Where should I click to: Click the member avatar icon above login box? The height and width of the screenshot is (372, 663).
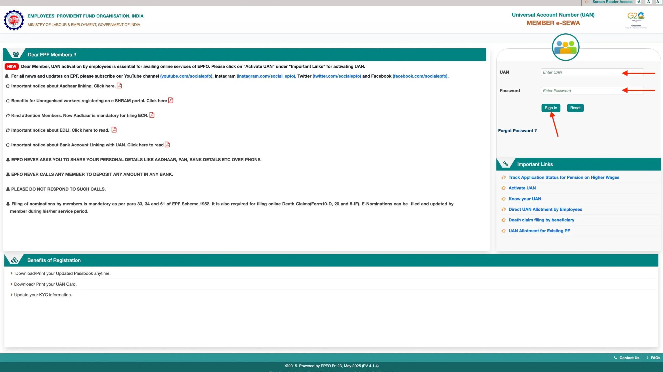pos(566,47)
